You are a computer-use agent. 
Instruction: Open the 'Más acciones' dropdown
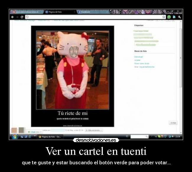click(x=94, y=130)
